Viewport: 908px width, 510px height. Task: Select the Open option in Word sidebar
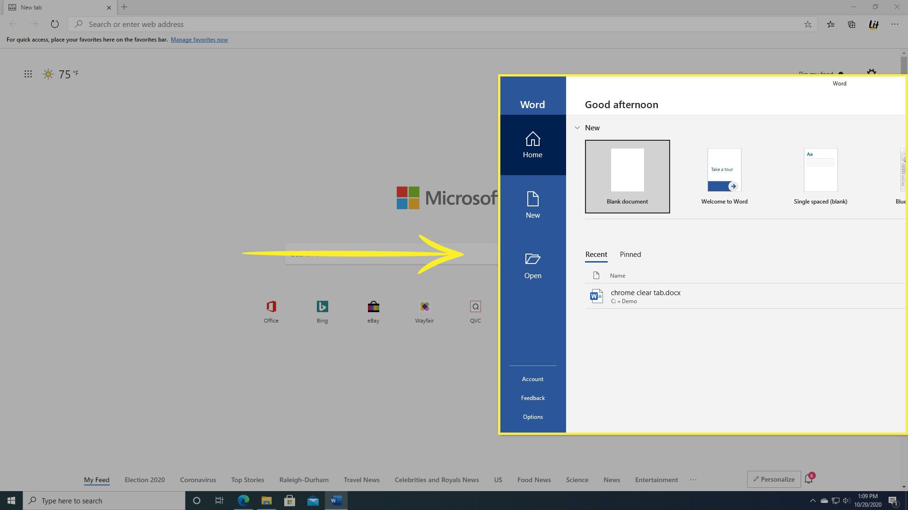pyautogui.click(x=533, y=264)
